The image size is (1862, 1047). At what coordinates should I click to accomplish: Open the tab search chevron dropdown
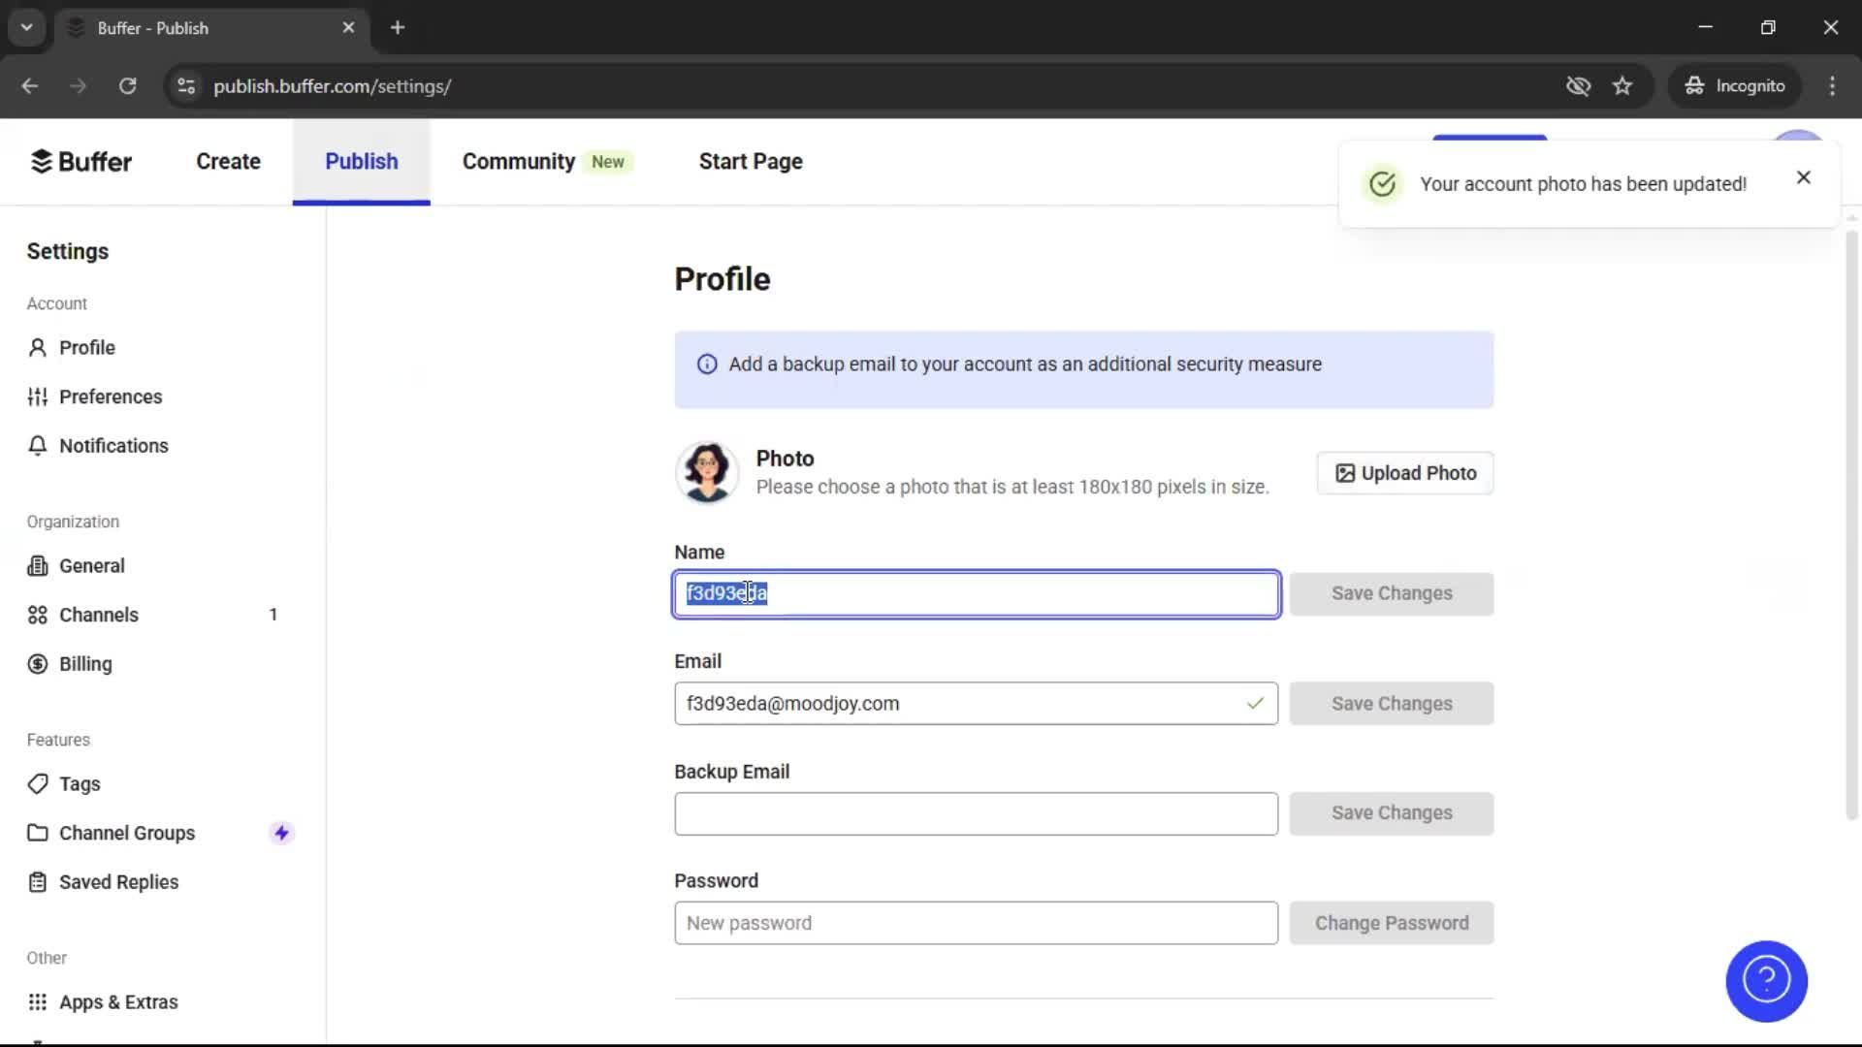click(x=27, y=27)
